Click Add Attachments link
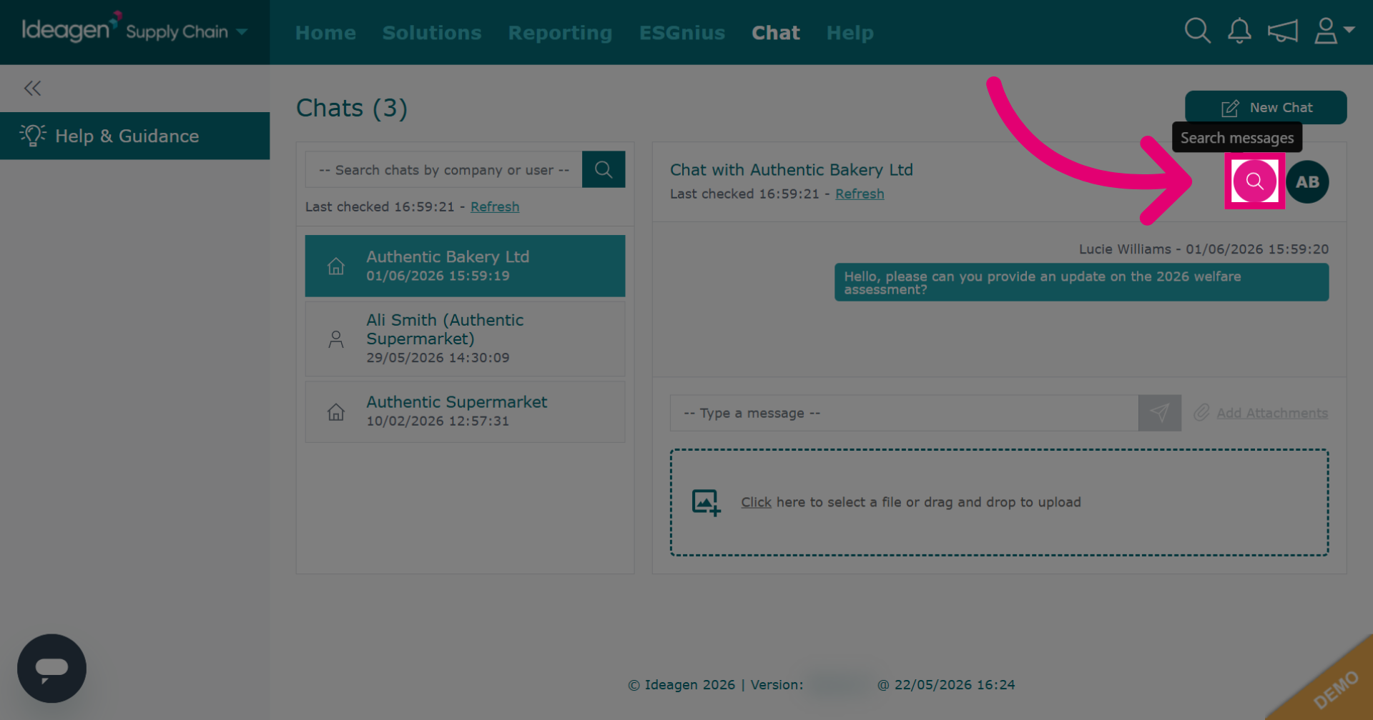The image size is (1373, 720). (x=1272, y=413)
